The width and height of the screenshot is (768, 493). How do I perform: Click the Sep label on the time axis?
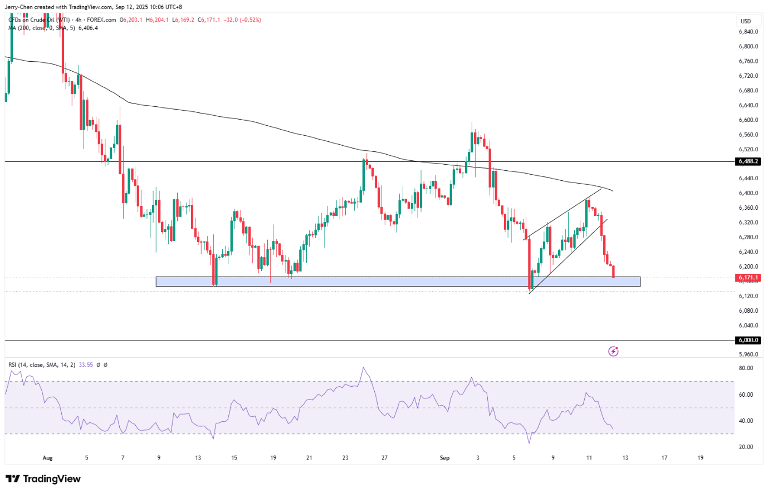pyautogui.click(x=444, y=458)
